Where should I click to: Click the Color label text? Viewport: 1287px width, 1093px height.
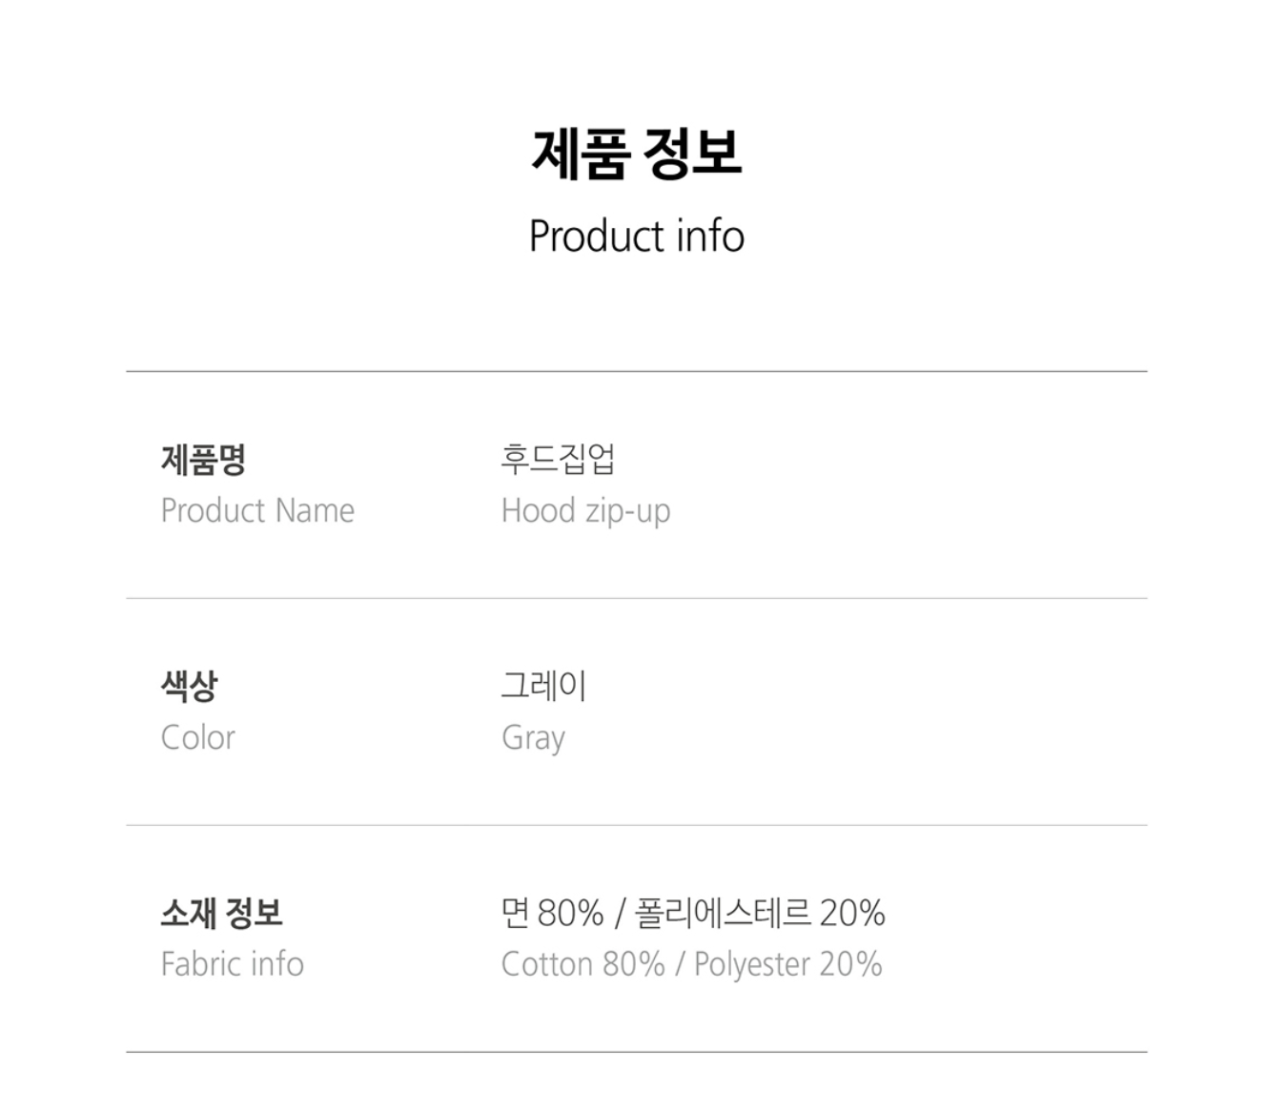coord(197,738)
